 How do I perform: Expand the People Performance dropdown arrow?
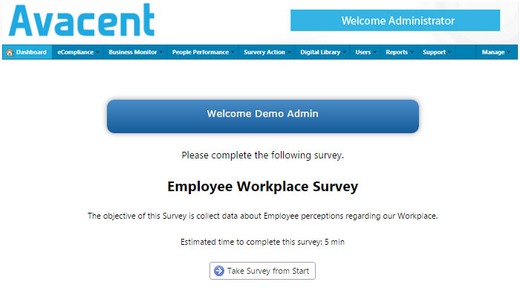(x=233, y=53)
